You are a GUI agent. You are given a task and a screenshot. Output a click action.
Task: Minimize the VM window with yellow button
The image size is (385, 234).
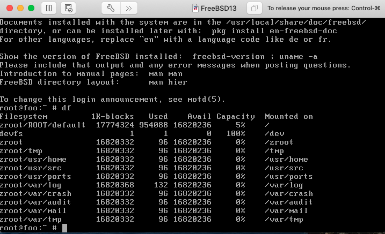(20, 9)
